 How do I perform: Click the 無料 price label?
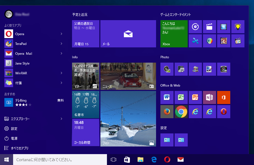click(x=60, y=100)
